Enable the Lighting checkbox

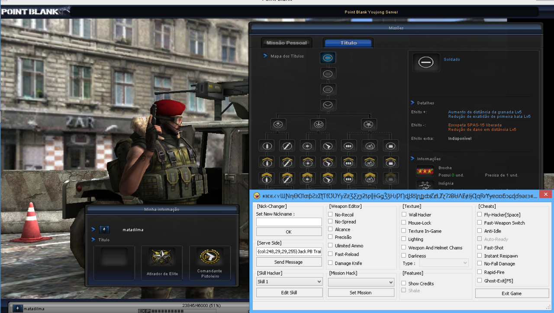[404, 239]
